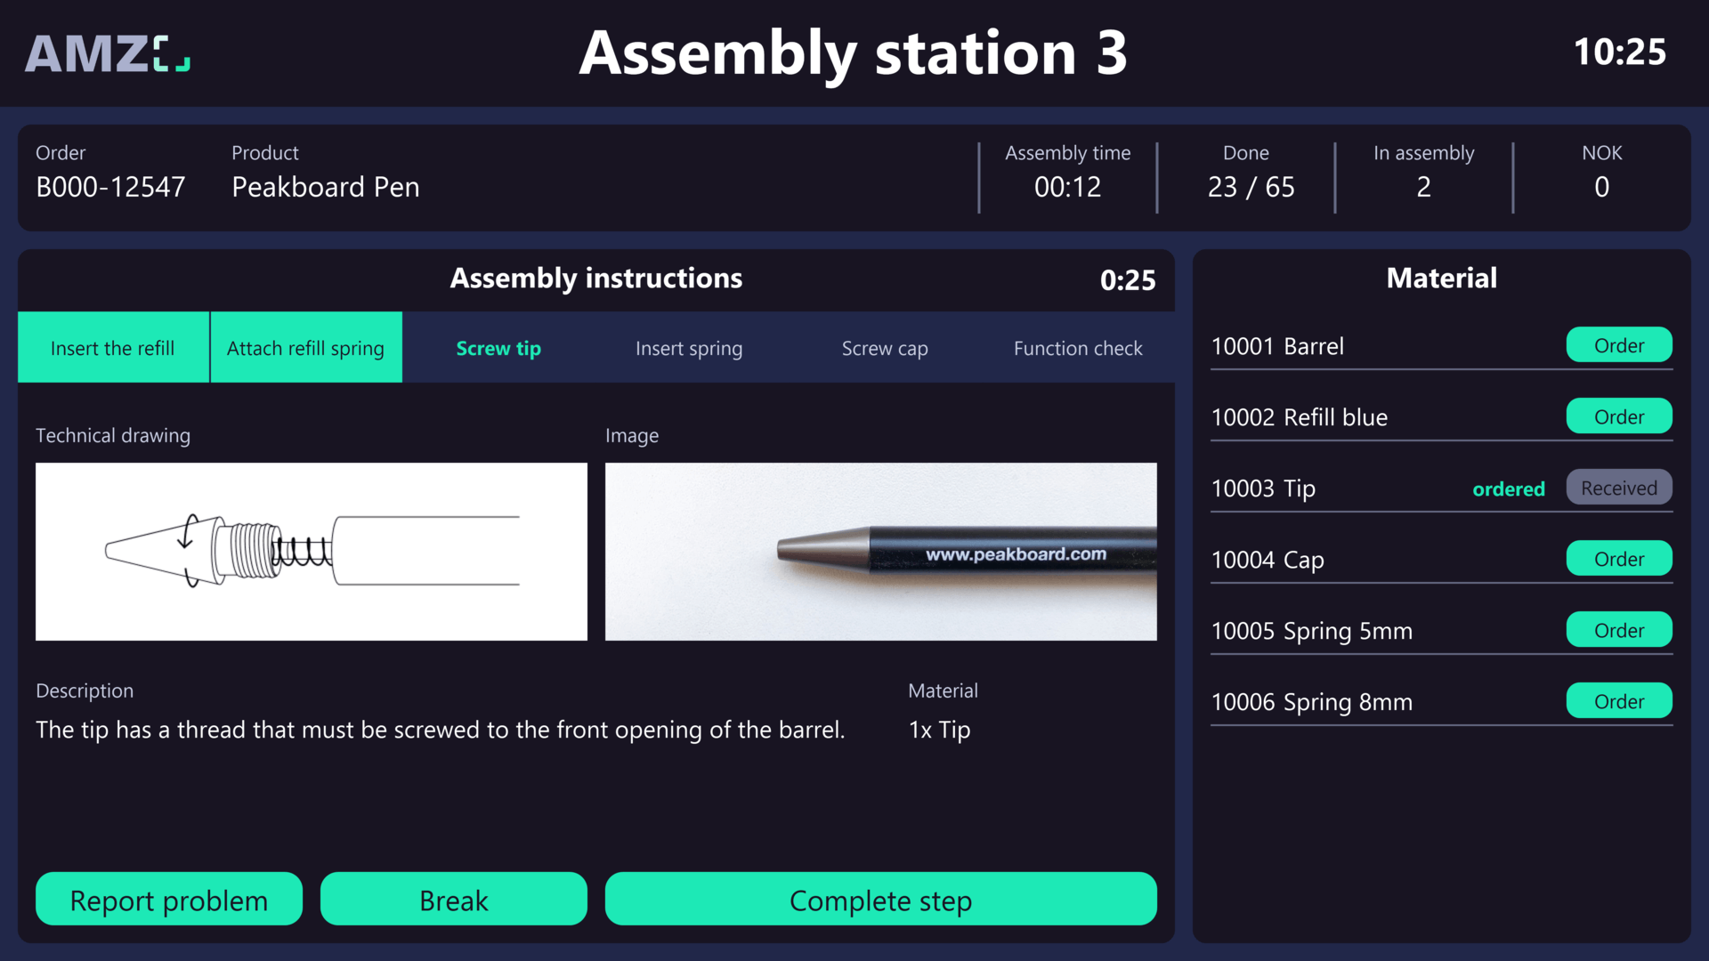1709x961 pixels.
Task: Go back to the Insert the refill step
Action: tap(113, 348)
